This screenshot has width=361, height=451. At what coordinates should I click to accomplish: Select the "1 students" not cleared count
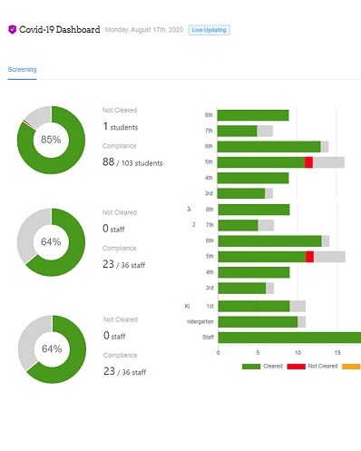click(121, 126)
